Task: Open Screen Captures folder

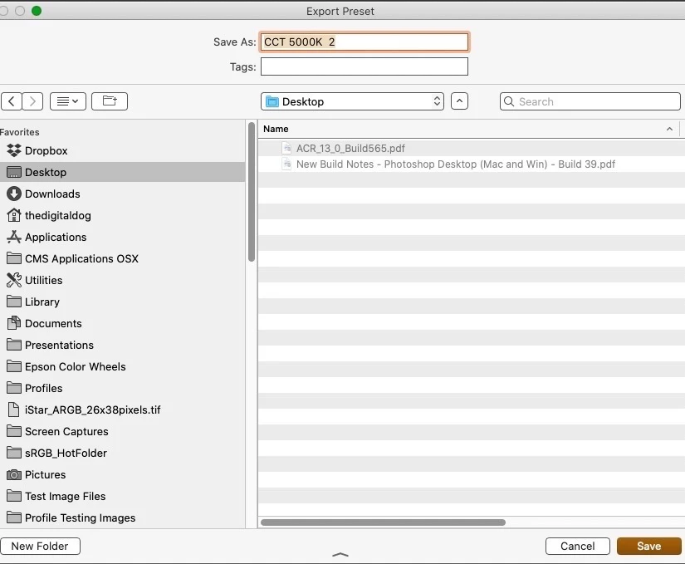Action: coord(122,432)
